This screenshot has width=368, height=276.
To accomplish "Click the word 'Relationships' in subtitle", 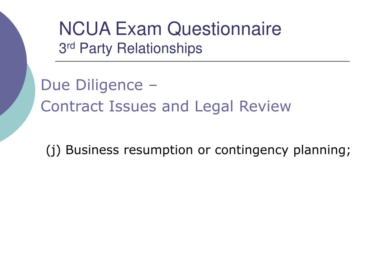I will (x=160, y=49).
